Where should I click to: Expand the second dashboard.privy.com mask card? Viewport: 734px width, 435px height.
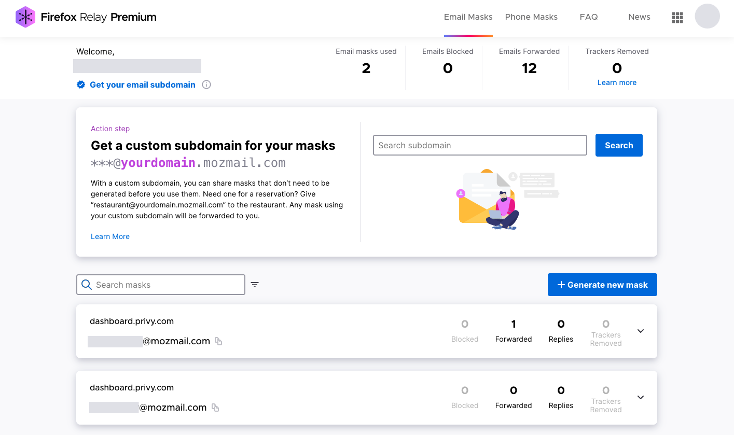point(640,397)
